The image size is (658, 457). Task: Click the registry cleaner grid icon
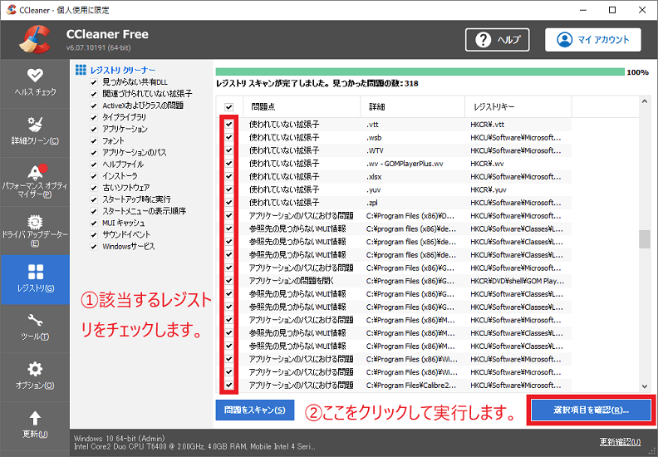(x=81, y=70)
